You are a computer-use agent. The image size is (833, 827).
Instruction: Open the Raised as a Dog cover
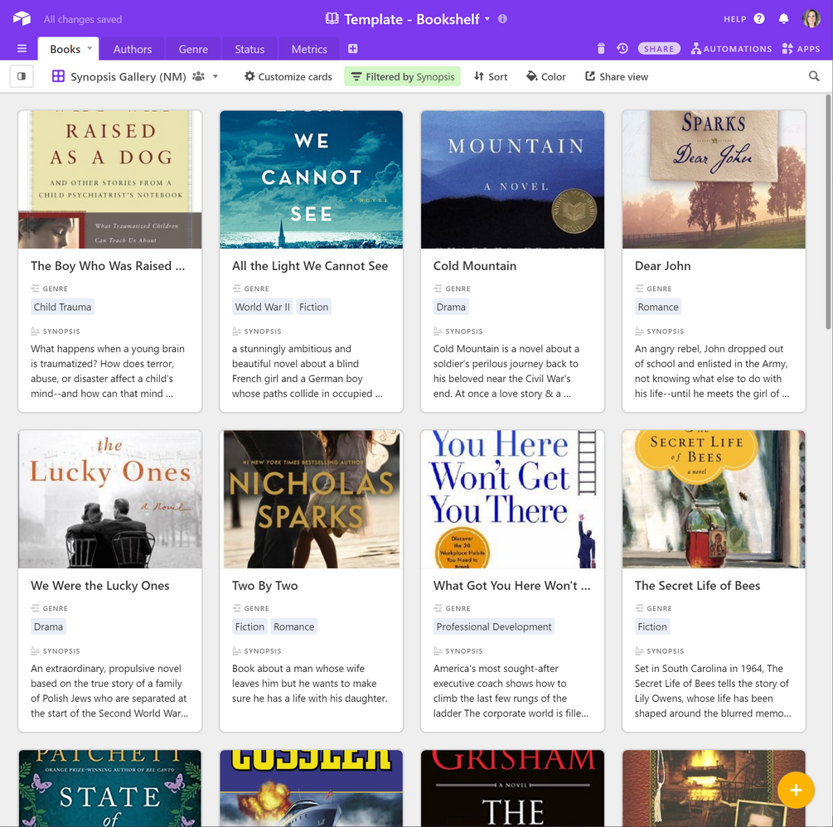110,180
